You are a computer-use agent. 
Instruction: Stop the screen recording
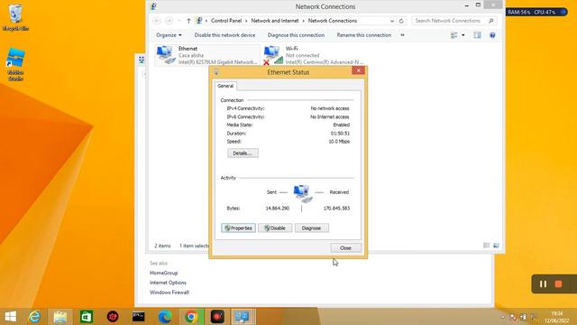[558, 284]
